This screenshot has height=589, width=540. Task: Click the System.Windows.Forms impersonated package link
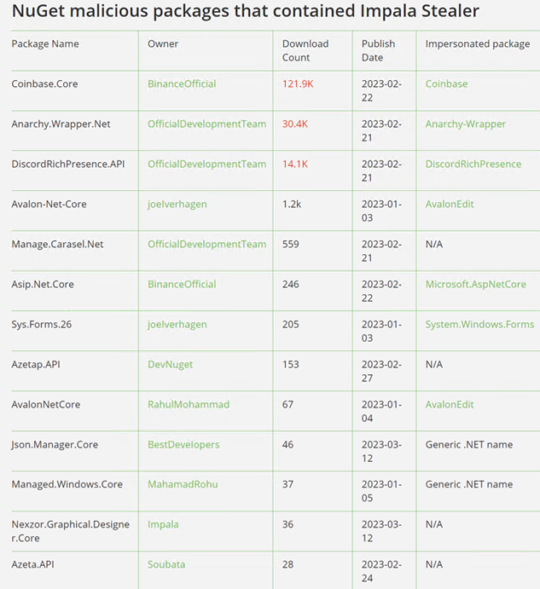click(479, 325)
